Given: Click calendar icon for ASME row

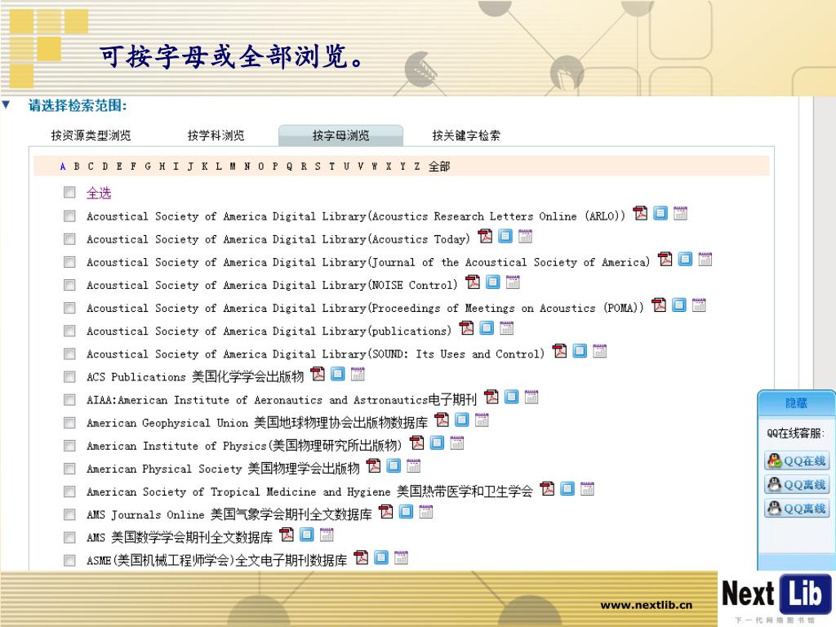Looking at the screenshot, I should click(401, 558).
